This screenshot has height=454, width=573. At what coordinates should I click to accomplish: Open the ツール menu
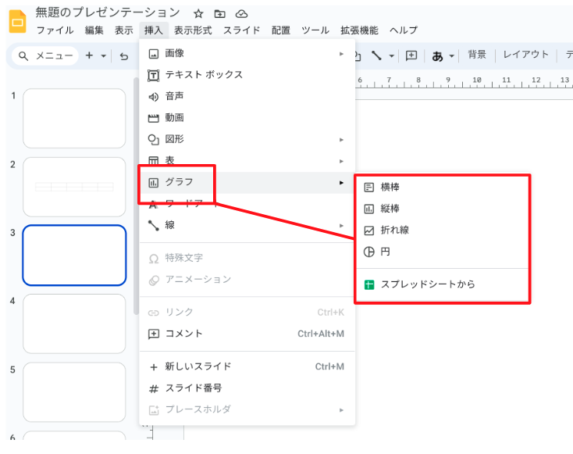(x=315, y=30)
